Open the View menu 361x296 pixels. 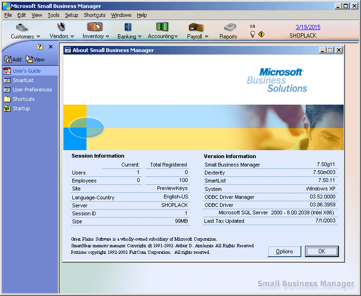[37, 15]
